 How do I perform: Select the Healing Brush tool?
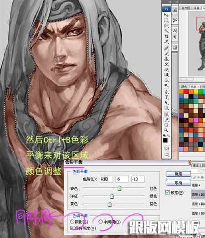[x=166, y=48]
